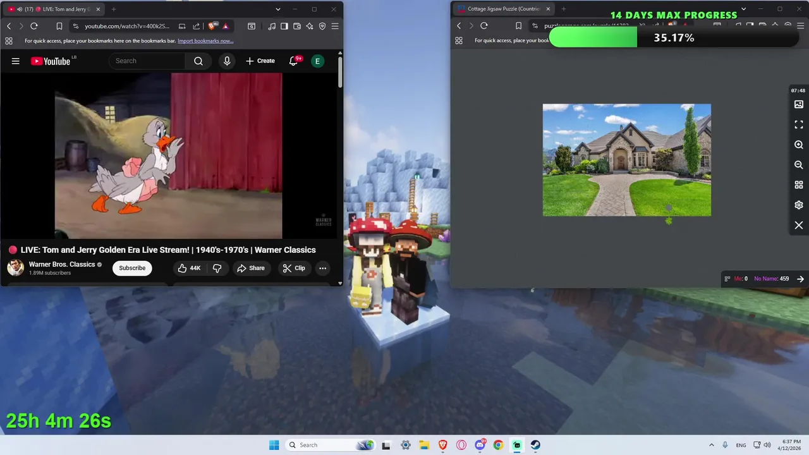The height and width of the screenshot is (455, 809).
Task: Share the YouTube page from address bar
Action: (196, 26)
